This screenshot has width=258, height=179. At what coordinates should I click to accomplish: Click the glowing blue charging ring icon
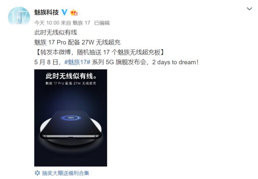point(71,118)
